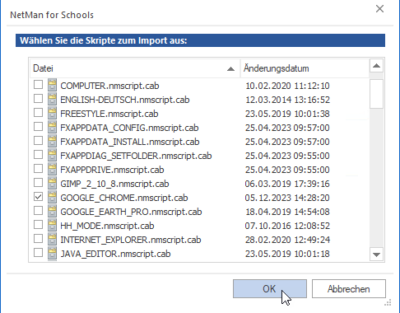Click the file icon of JAVA_EDITOR.nmscript.cab

[x=52, y=253]
